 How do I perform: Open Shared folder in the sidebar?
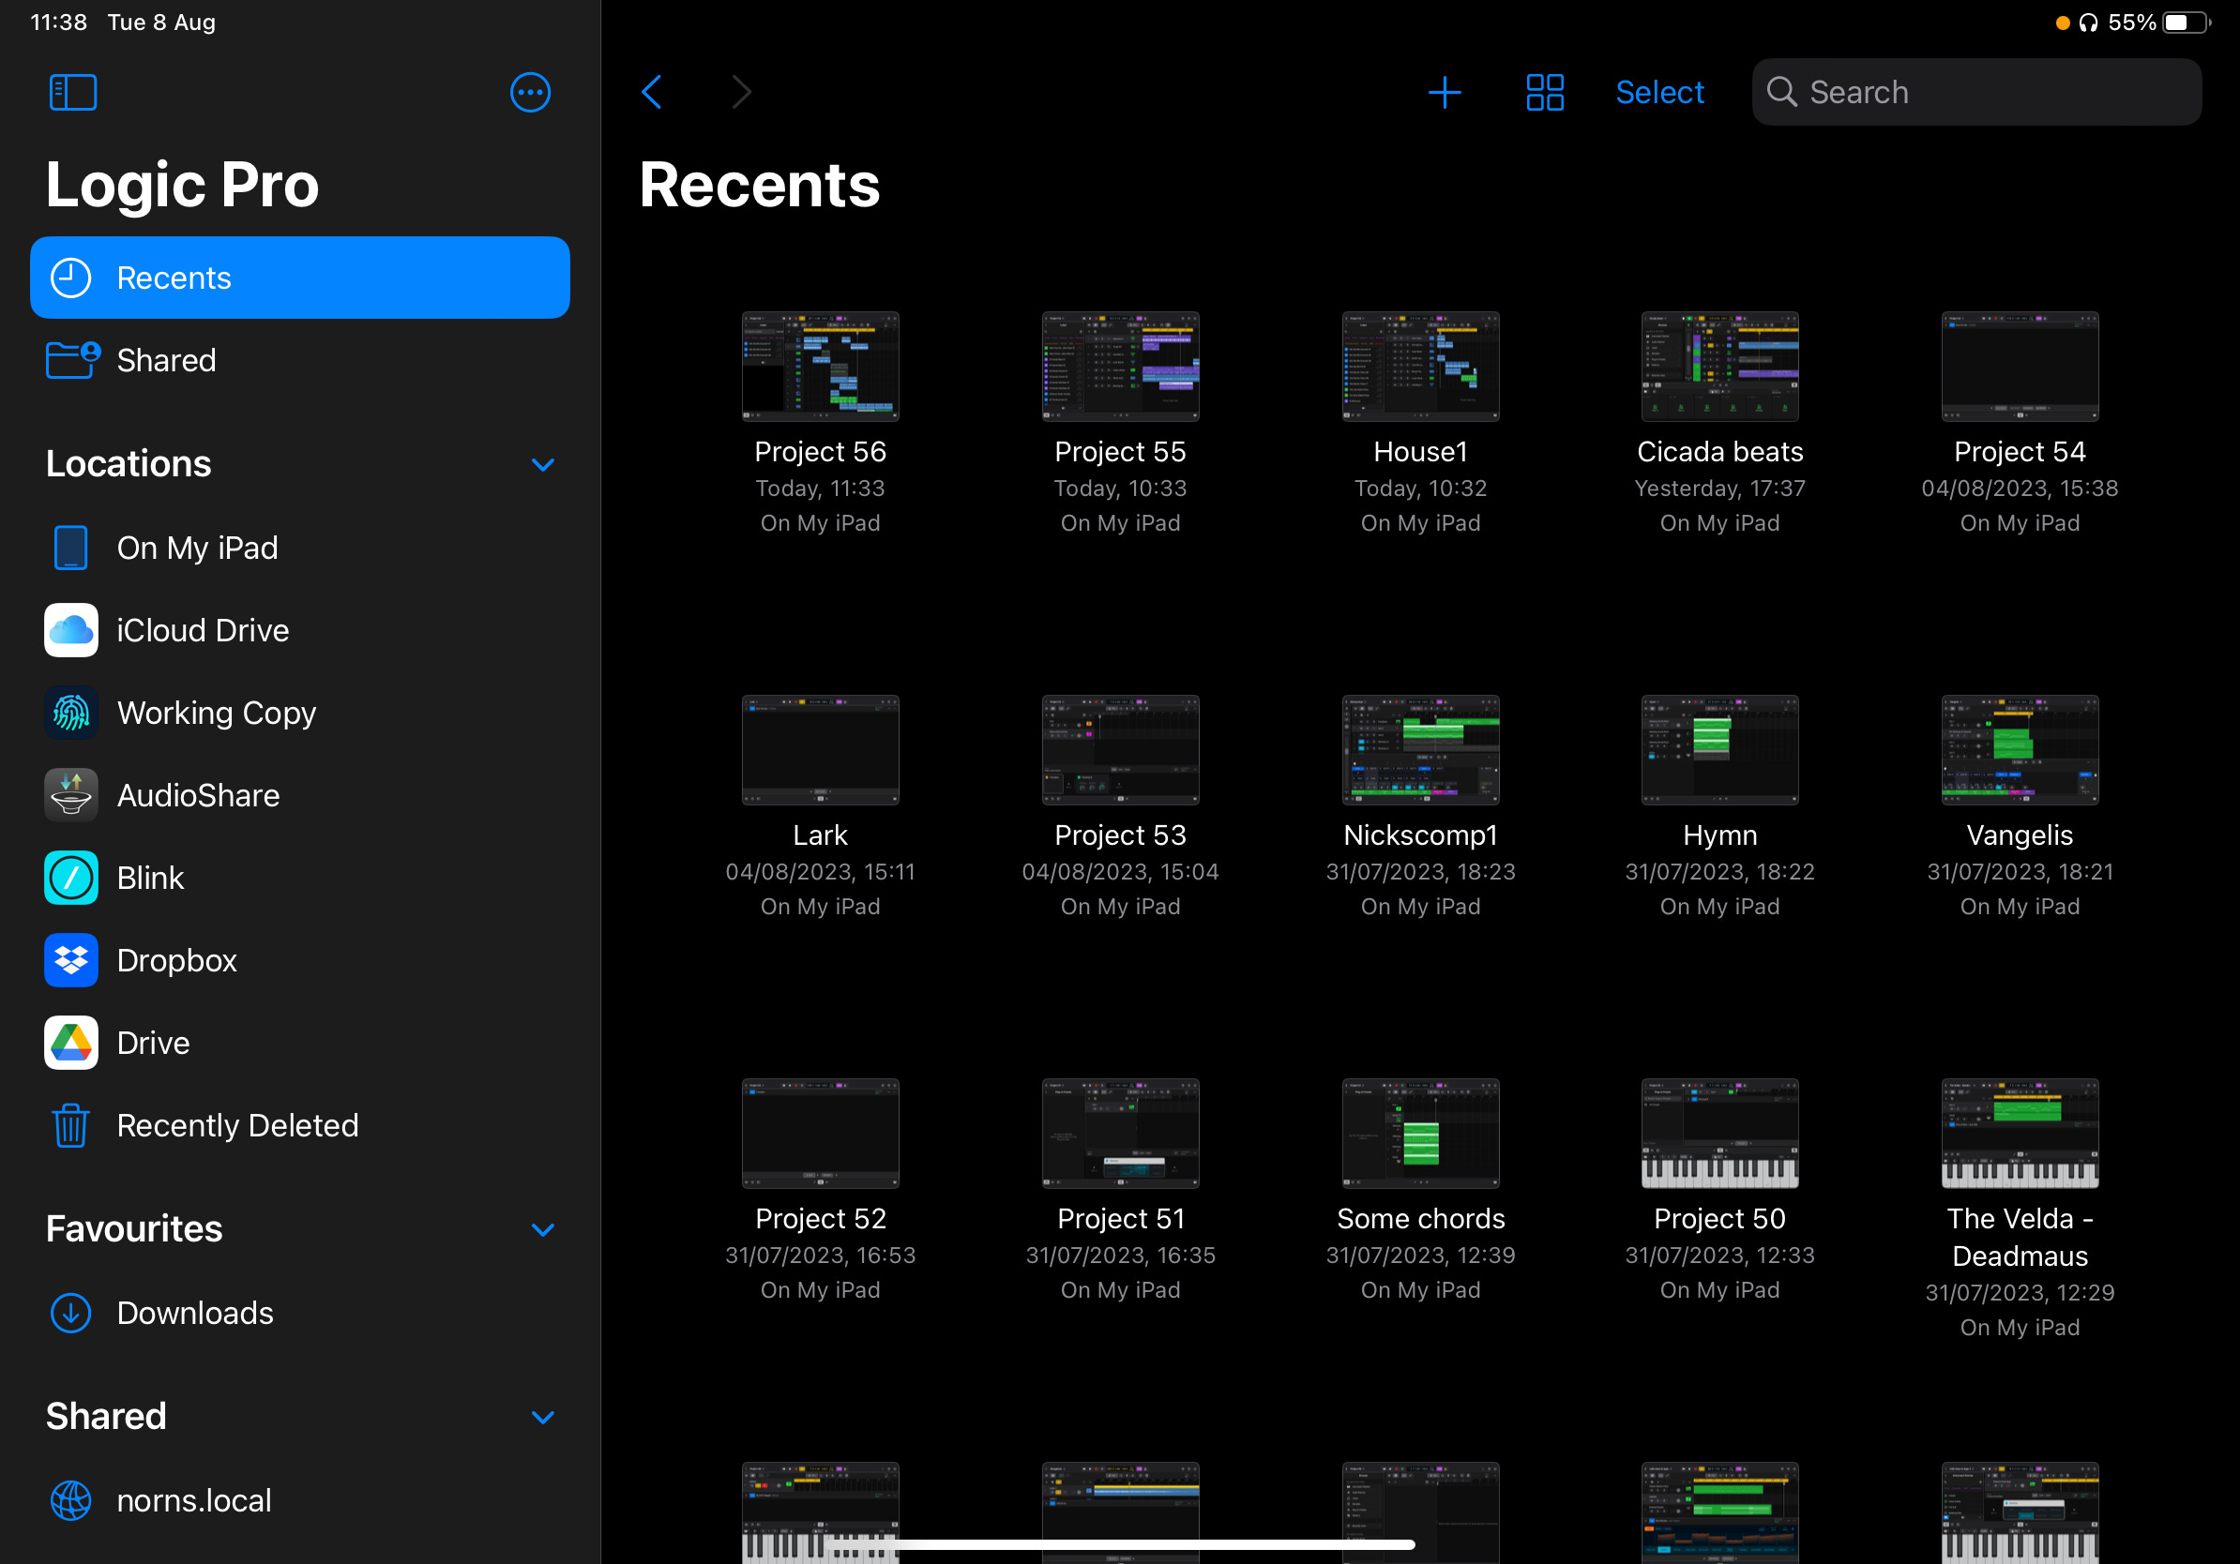(x=299, y=360)
